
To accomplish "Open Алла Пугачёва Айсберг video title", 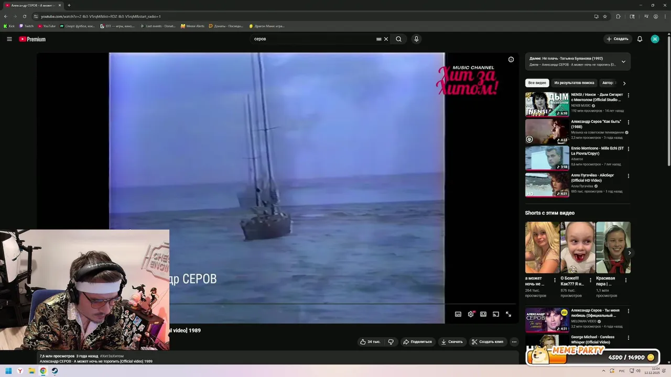I will [x=592, y=178].
